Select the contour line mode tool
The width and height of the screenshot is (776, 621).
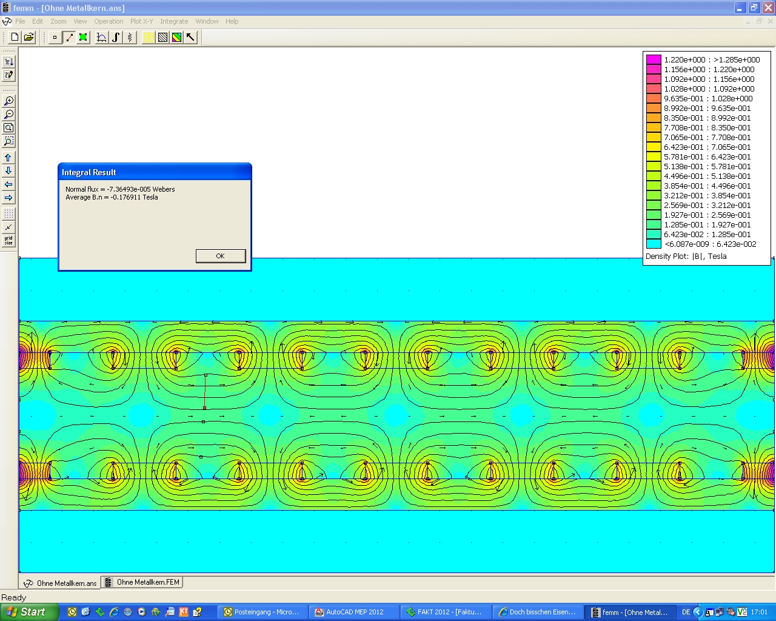[x=69, y=38]
